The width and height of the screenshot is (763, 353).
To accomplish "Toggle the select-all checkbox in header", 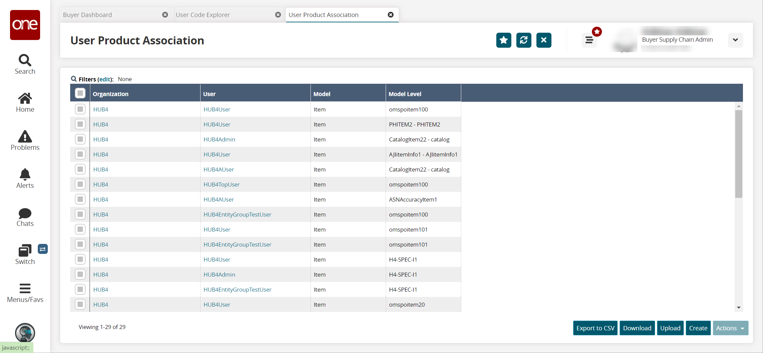I will [80, 93].
